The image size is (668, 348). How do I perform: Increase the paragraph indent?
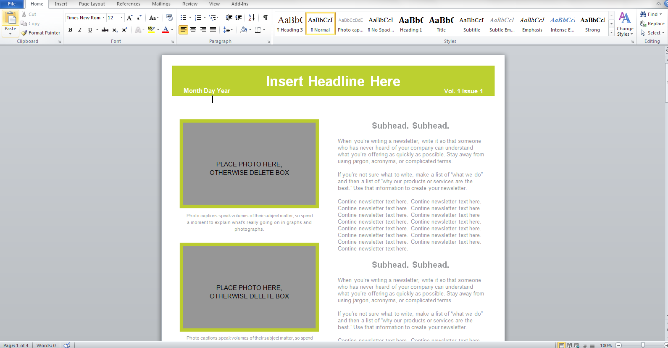239,18
